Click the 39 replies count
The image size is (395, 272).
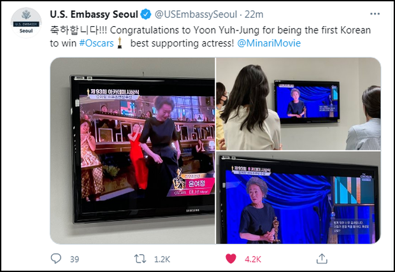coord(75,259)
